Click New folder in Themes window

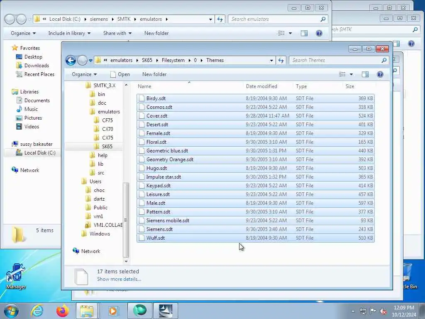(x=154, y=74)
